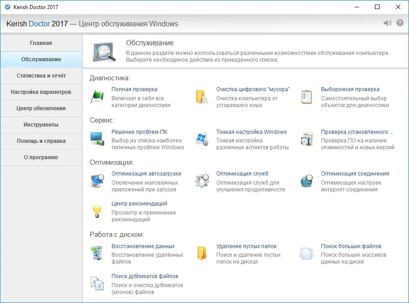This screenshot has width=409, height=303.
Task: Open Решение проблем ПК link
Action: coord(140,132)
